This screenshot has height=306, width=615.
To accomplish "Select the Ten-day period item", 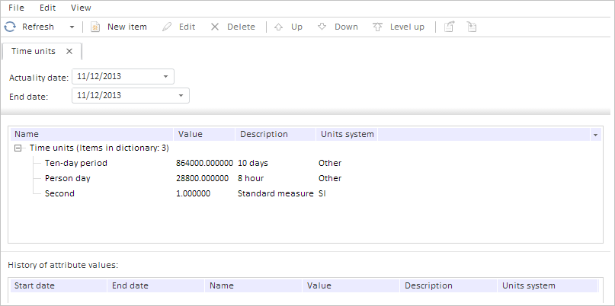I will pyautogui.click(x=76, y=163).
